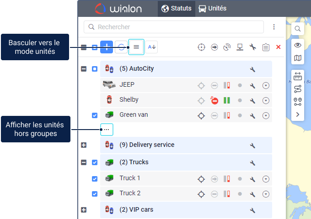Screen dimensions: 311x219
Task: Expand the VIP cars group
Action: 84,210
